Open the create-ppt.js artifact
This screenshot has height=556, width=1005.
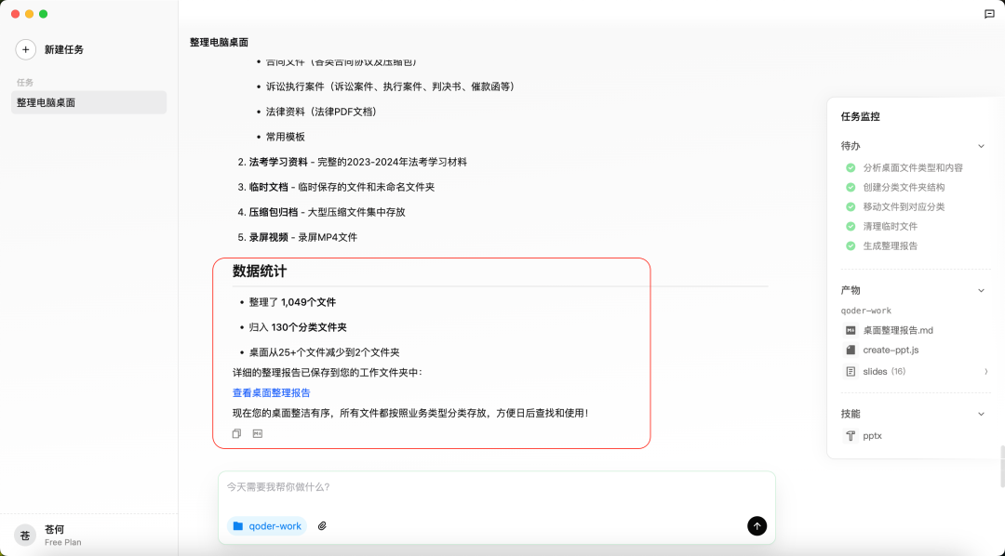850,351
